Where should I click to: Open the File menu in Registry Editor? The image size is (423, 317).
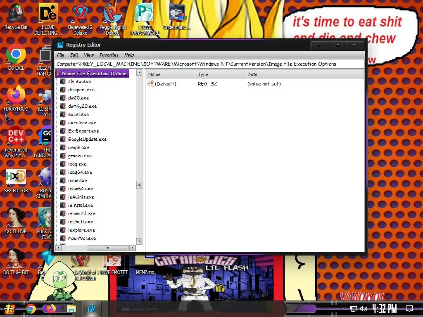pyautogui.click(x=61, y=55)
